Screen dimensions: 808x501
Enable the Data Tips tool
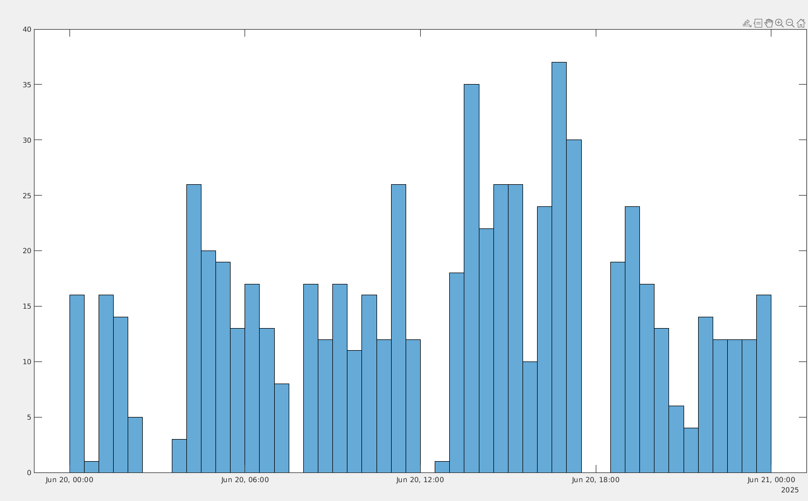[758, 23]
